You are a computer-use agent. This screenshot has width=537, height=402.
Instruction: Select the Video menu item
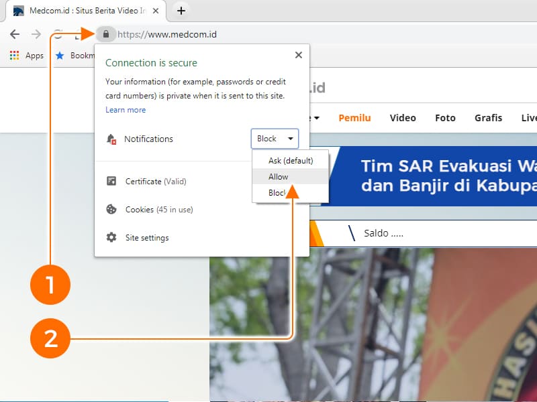(x=403, y=118)
